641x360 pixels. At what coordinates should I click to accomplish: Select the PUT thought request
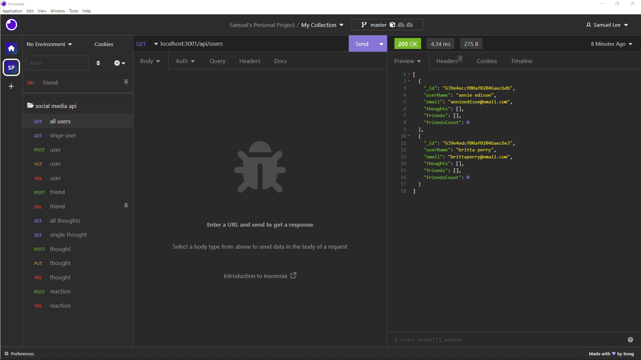pyautogui.click(x=78, y=263)
